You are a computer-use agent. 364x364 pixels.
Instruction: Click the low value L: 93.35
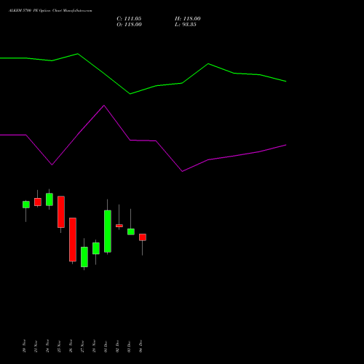(186, 25)
